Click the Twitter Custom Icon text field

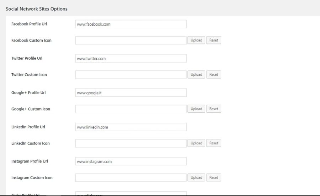coord(131,74)
